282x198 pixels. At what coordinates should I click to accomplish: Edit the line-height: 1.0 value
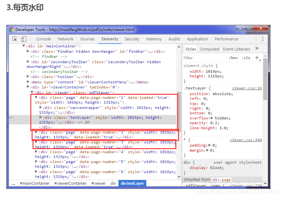point(224,128)
